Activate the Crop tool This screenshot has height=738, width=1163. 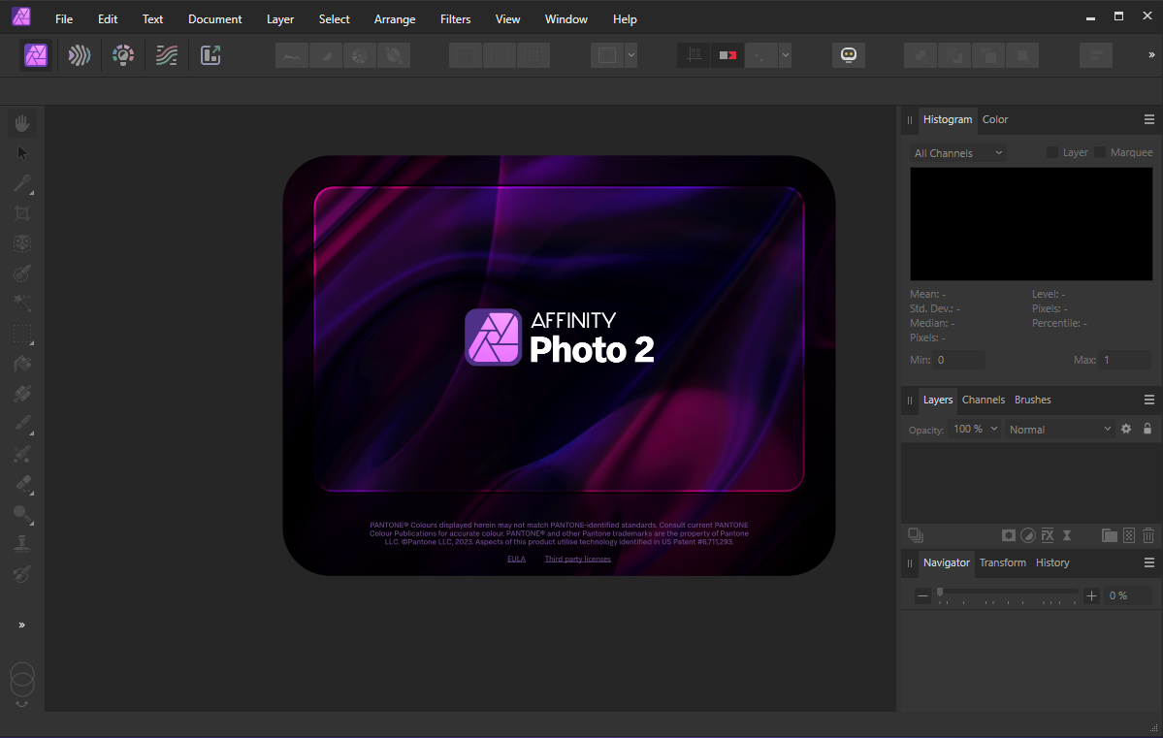click(x=22, y=213)
